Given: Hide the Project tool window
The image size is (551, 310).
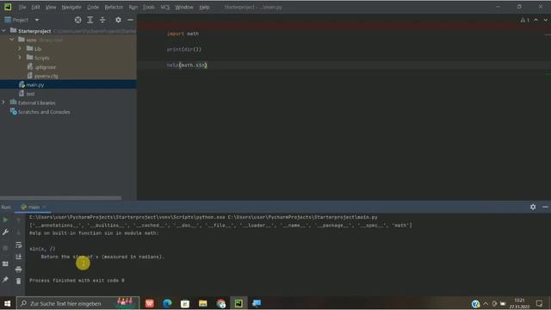Looking at the screenshot, I should (x=130, y=20).
